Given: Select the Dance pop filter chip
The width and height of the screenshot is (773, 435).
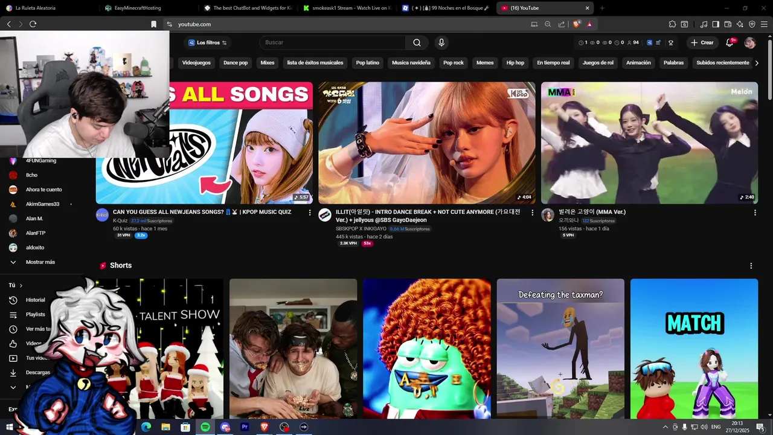Looking at the screenshot, I should pyautogui.click(x=236, y=63).
